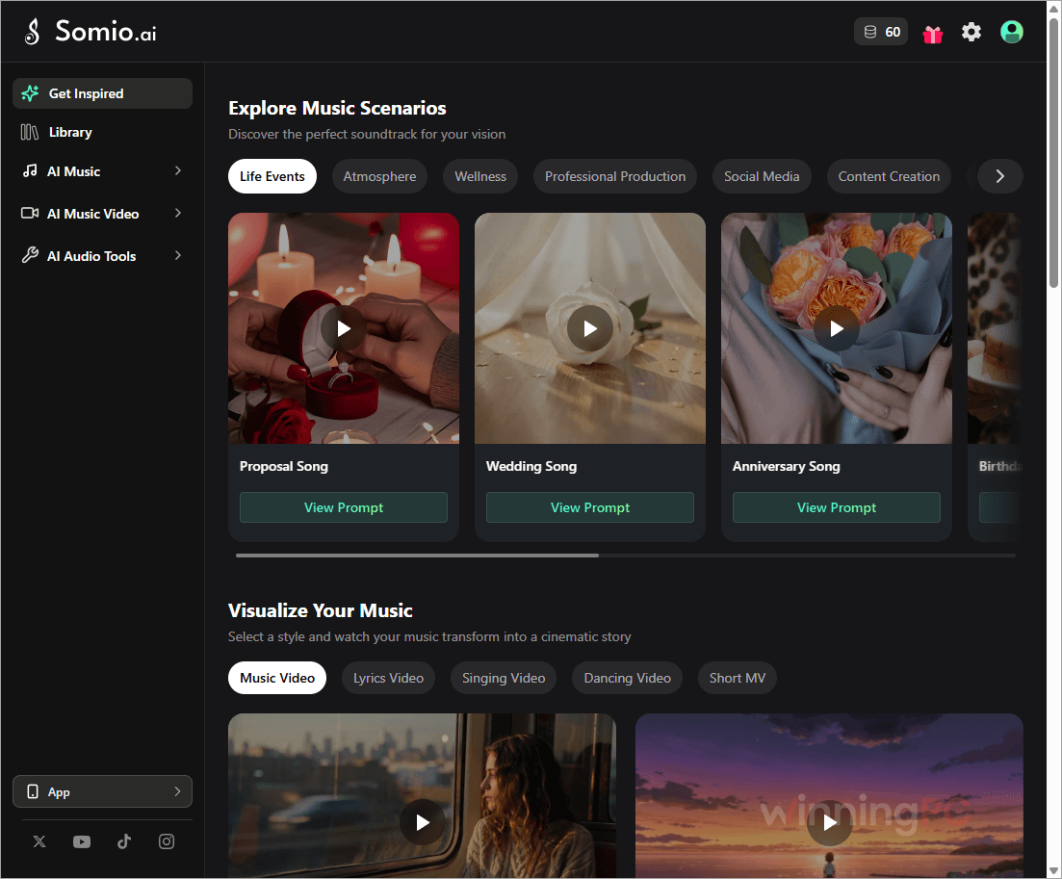Open the X (Twitter) social icon

point(39,841)
